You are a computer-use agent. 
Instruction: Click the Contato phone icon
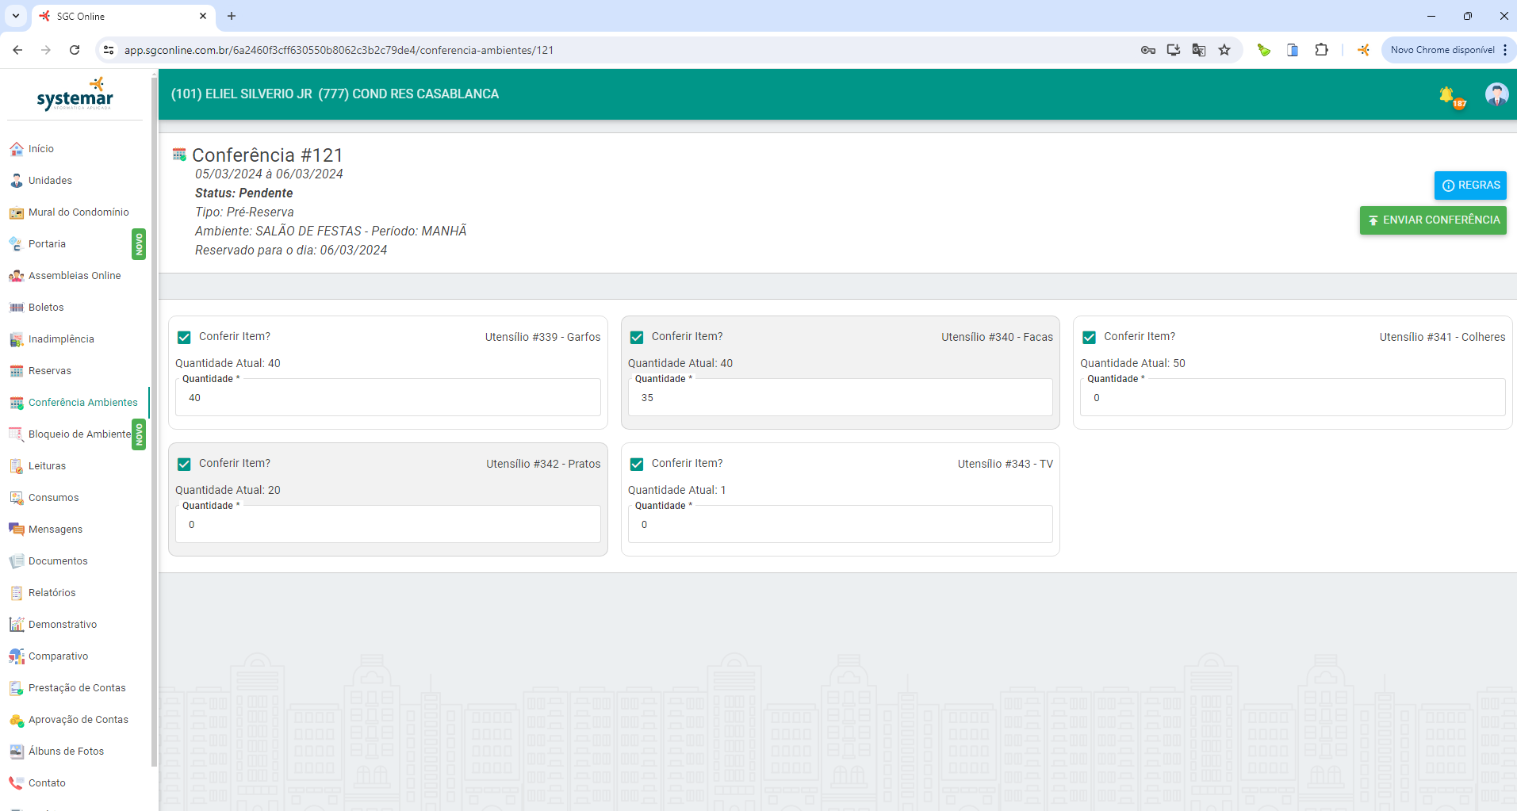(x=16, y=783)
